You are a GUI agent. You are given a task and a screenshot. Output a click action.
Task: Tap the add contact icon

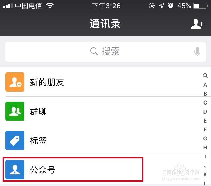[197, 24]
